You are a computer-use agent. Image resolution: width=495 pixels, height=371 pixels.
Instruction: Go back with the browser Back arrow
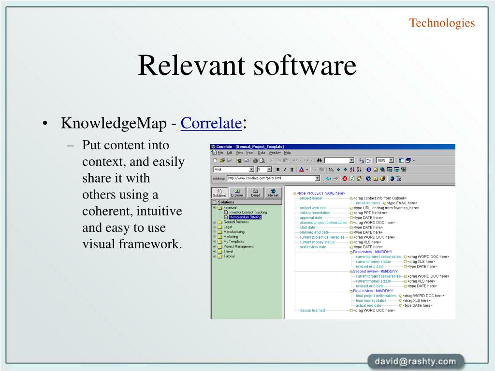click(x=328, y=179)
